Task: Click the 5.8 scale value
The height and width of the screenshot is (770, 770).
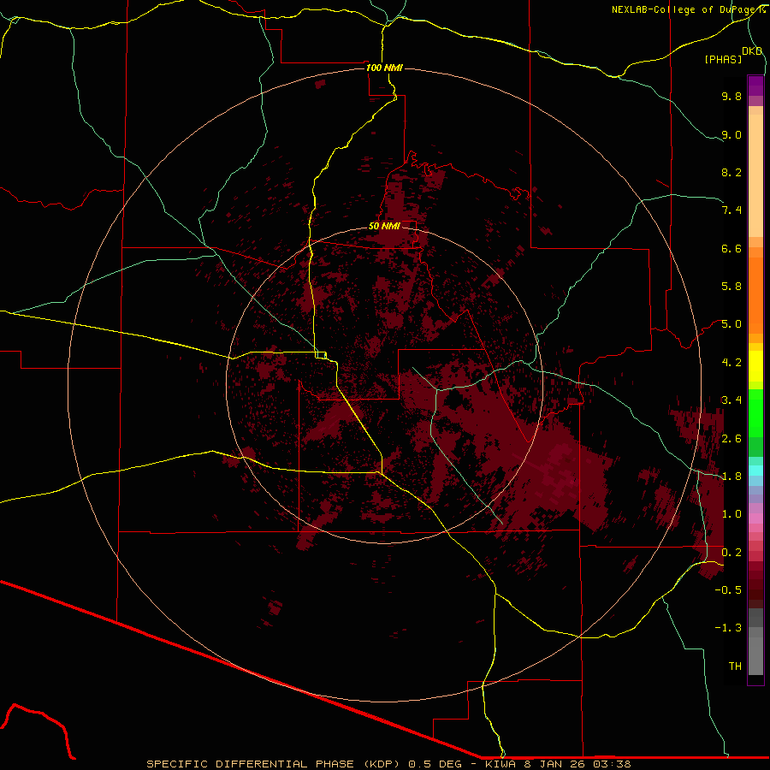Action: (x=731, y=287)
